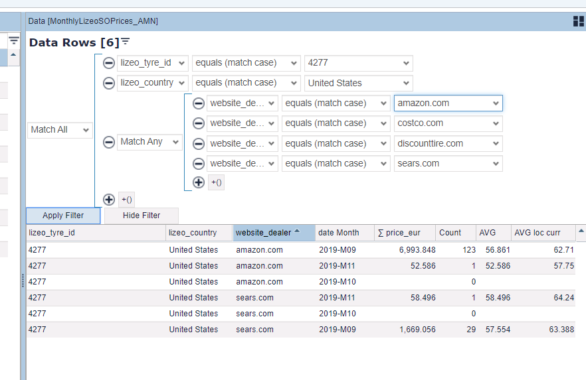Add a new condition to the outer filter
This screenshot has height=380, width=586.
pos(109,200)
